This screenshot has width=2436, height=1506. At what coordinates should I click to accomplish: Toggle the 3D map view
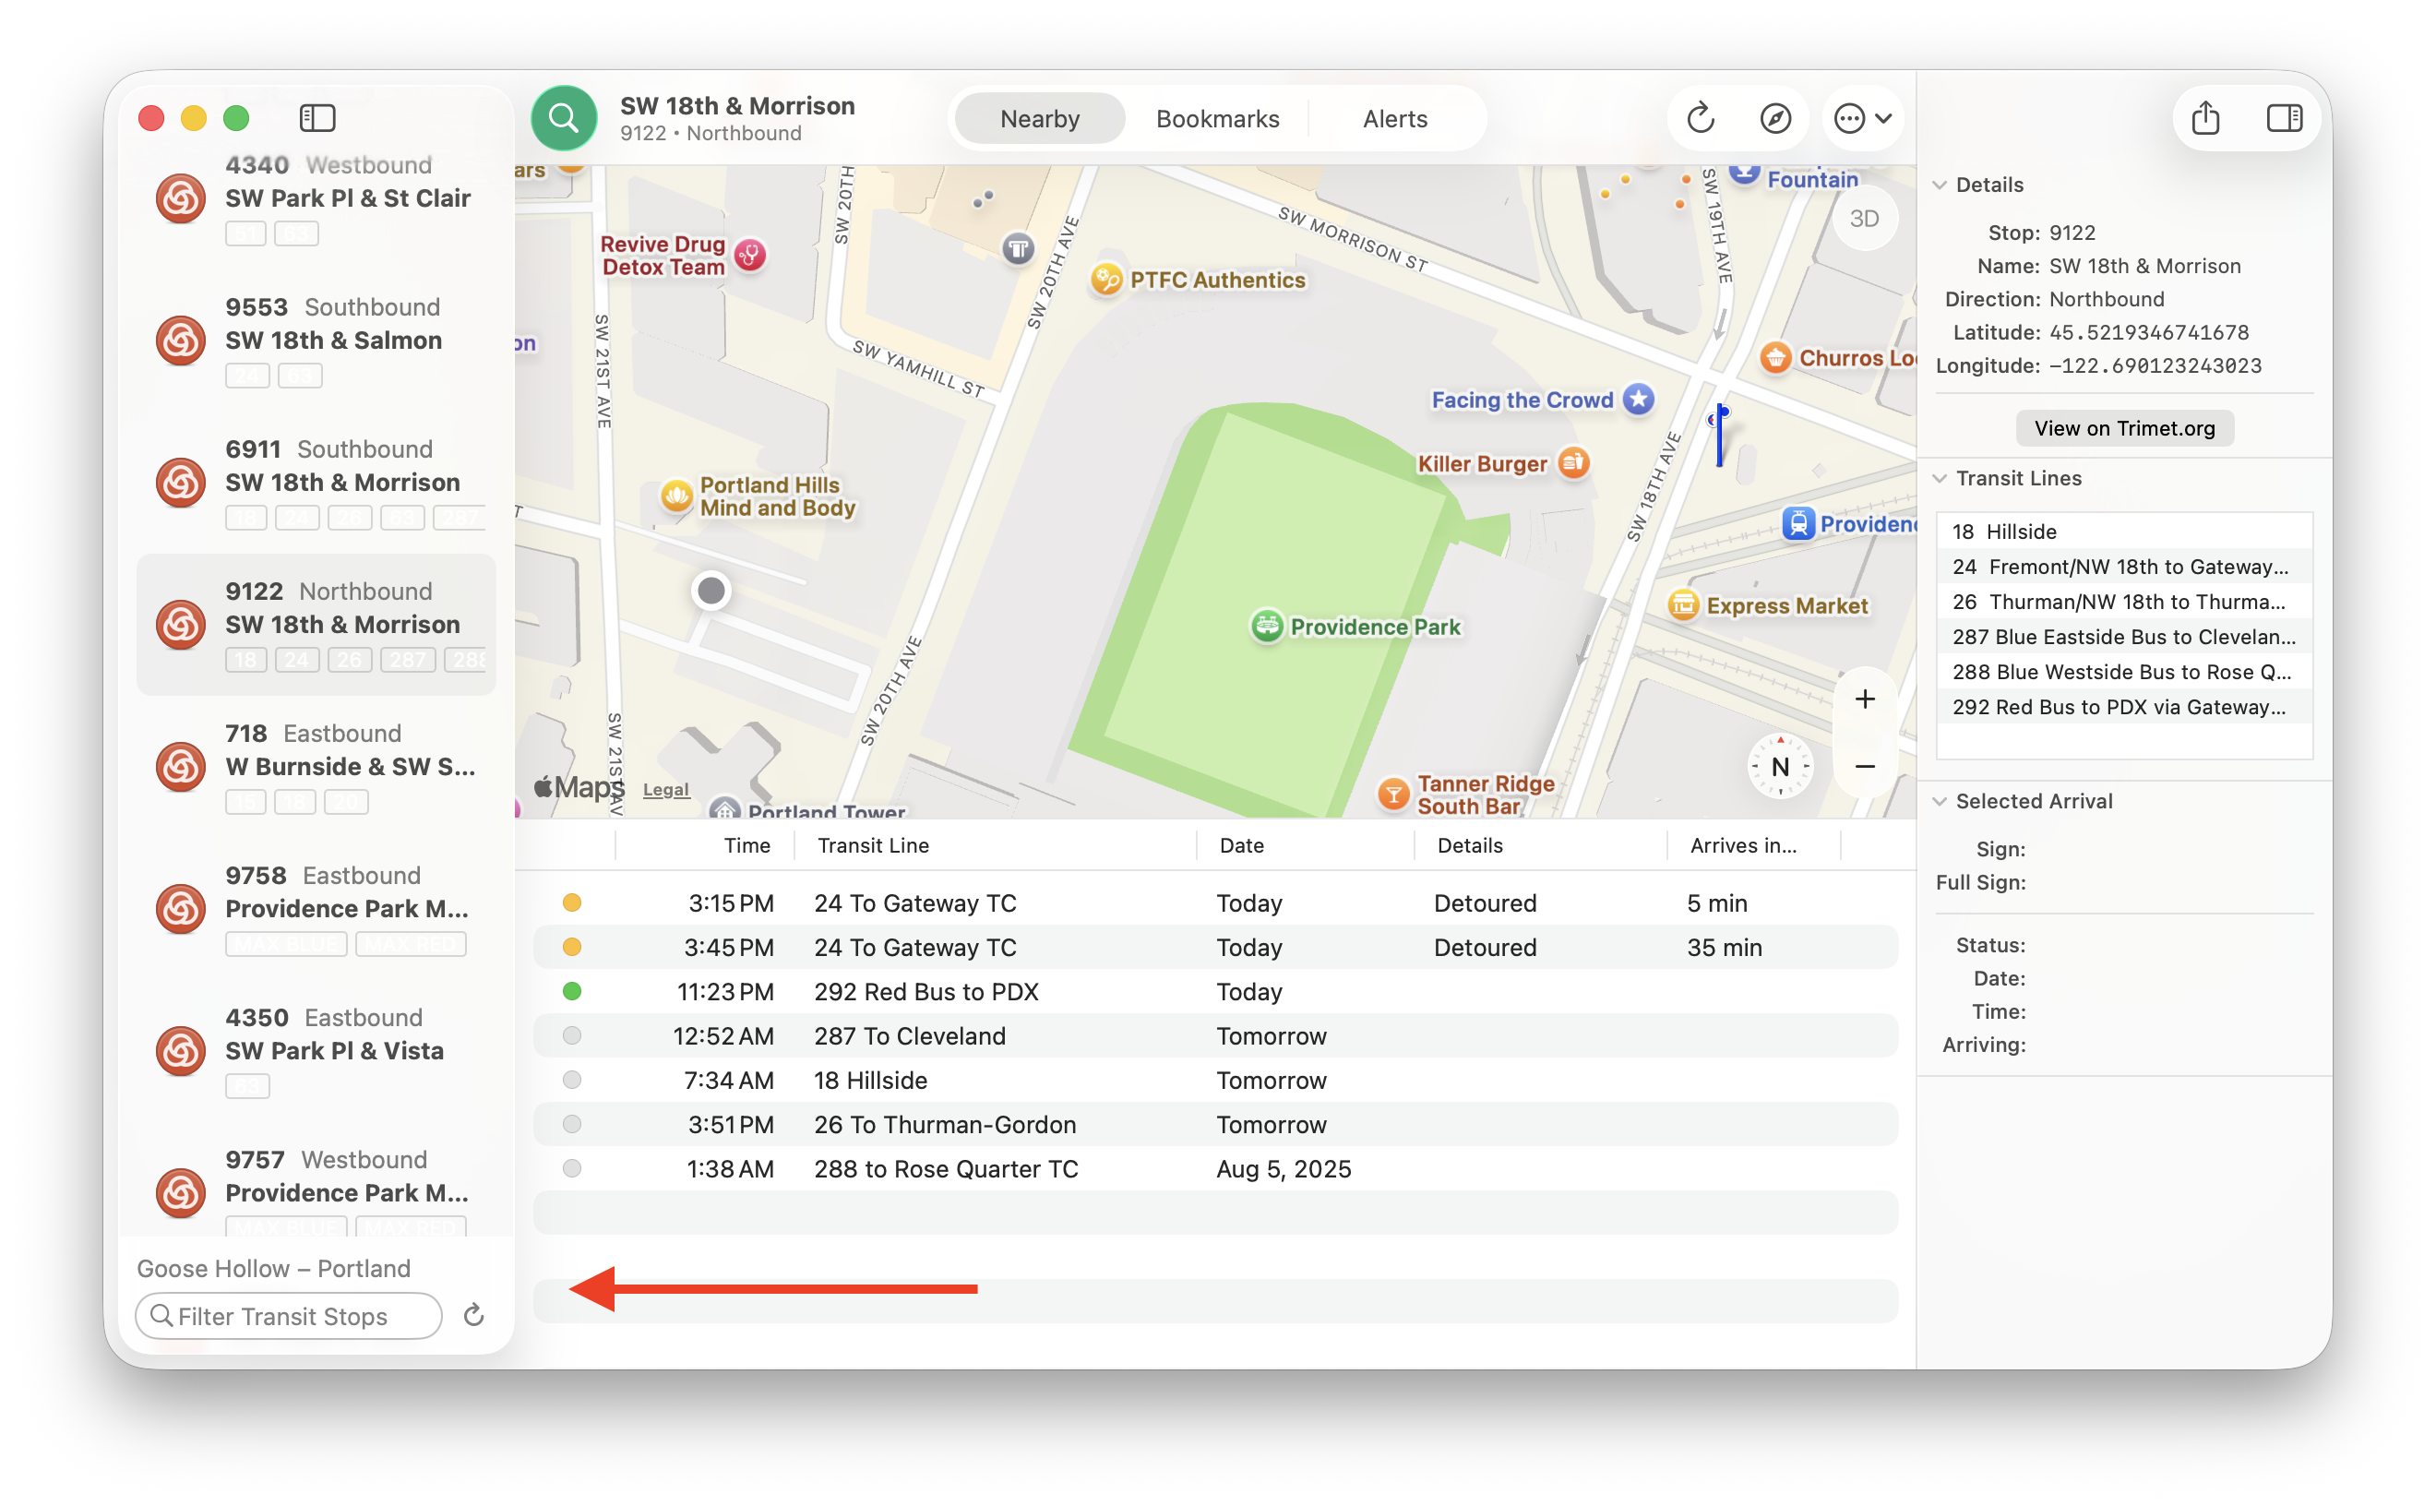(x=1863, y=218)
